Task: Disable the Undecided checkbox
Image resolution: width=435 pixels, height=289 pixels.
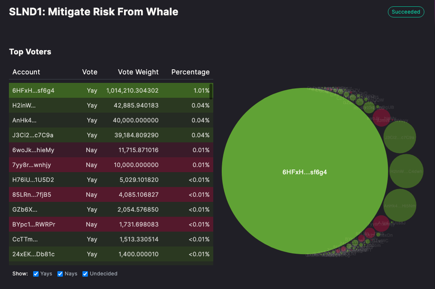Action: (85, 274)
